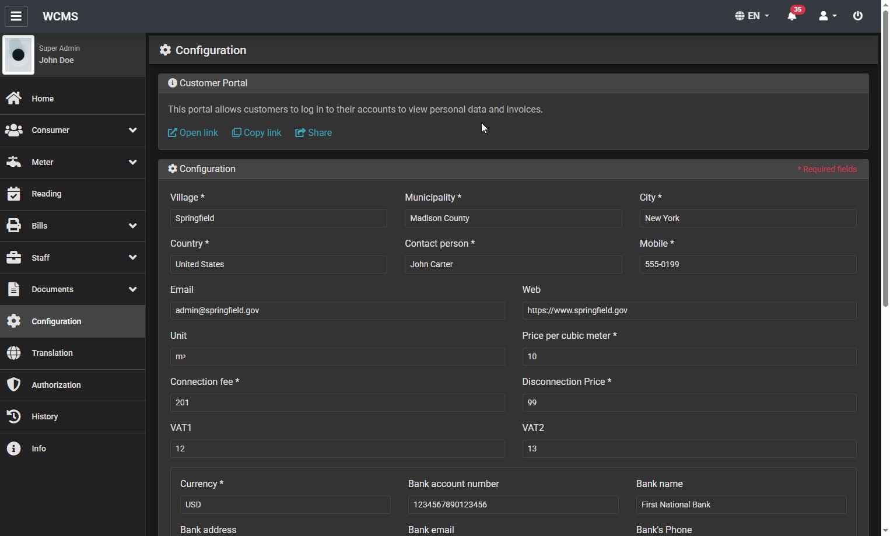Click Copy link for Customer Portal
Image resolution: width=890 pixels, height=536 pixels.
[x=257, y=132]
